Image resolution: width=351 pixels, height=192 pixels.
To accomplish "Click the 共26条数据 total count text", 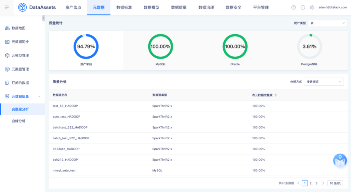I will [286, 183].
